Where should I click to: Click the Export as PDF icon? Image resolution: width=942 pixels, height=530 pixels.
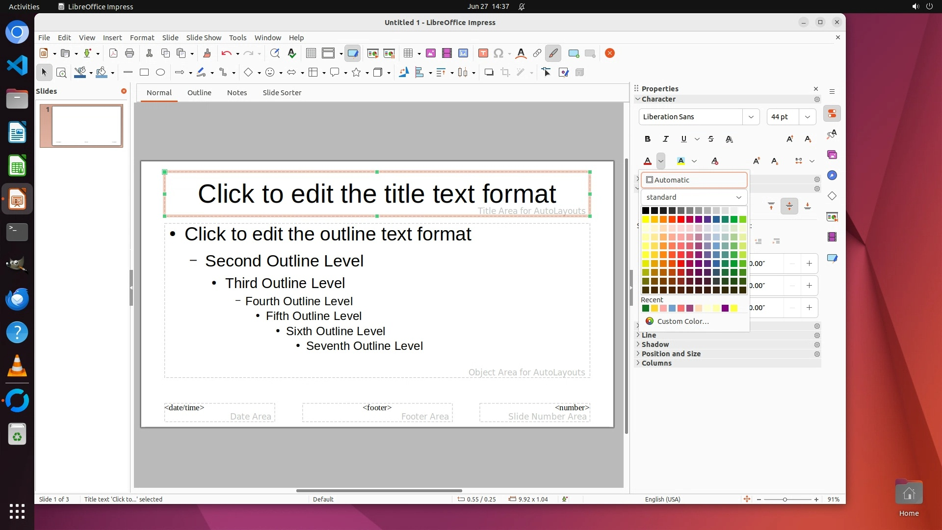[x=113, y=53]
